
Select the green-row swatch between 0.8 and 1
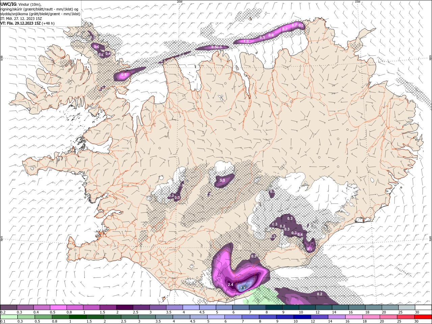pyautogui.click(x=60, y=317)
